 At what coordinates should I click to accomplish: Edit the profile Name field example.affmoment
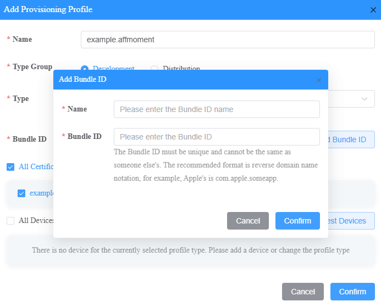228,40
